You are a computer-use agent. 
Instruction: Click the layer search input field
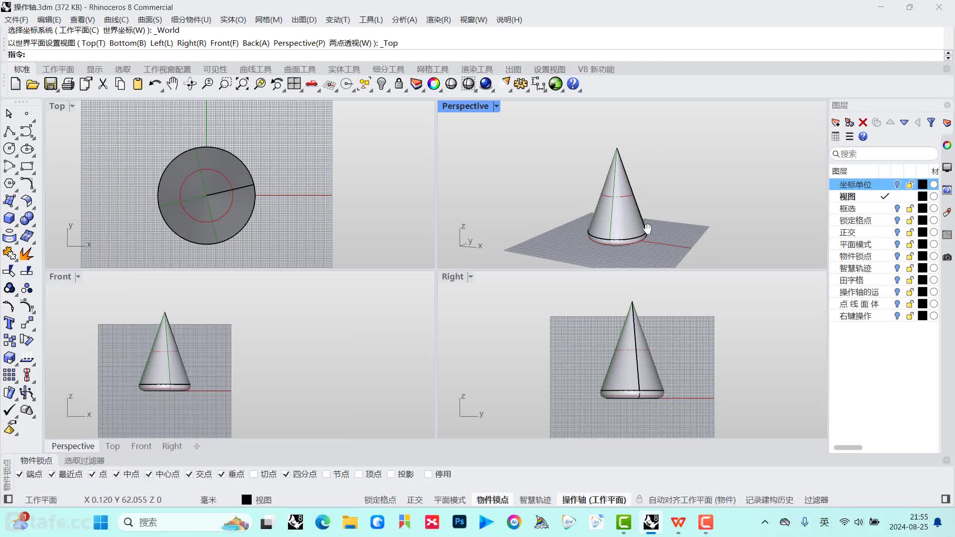[884, 154]
